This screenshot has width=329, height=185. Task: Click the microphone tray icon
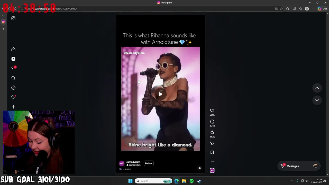click(x=297, y=181)
